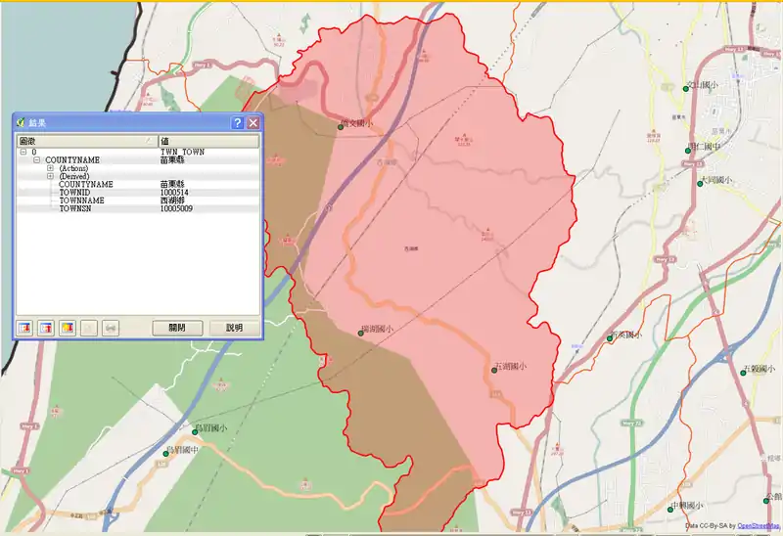The image size is (783, 536).
Task: Collapse the root node 0 in results tree
Action: (x=23, y=153)
